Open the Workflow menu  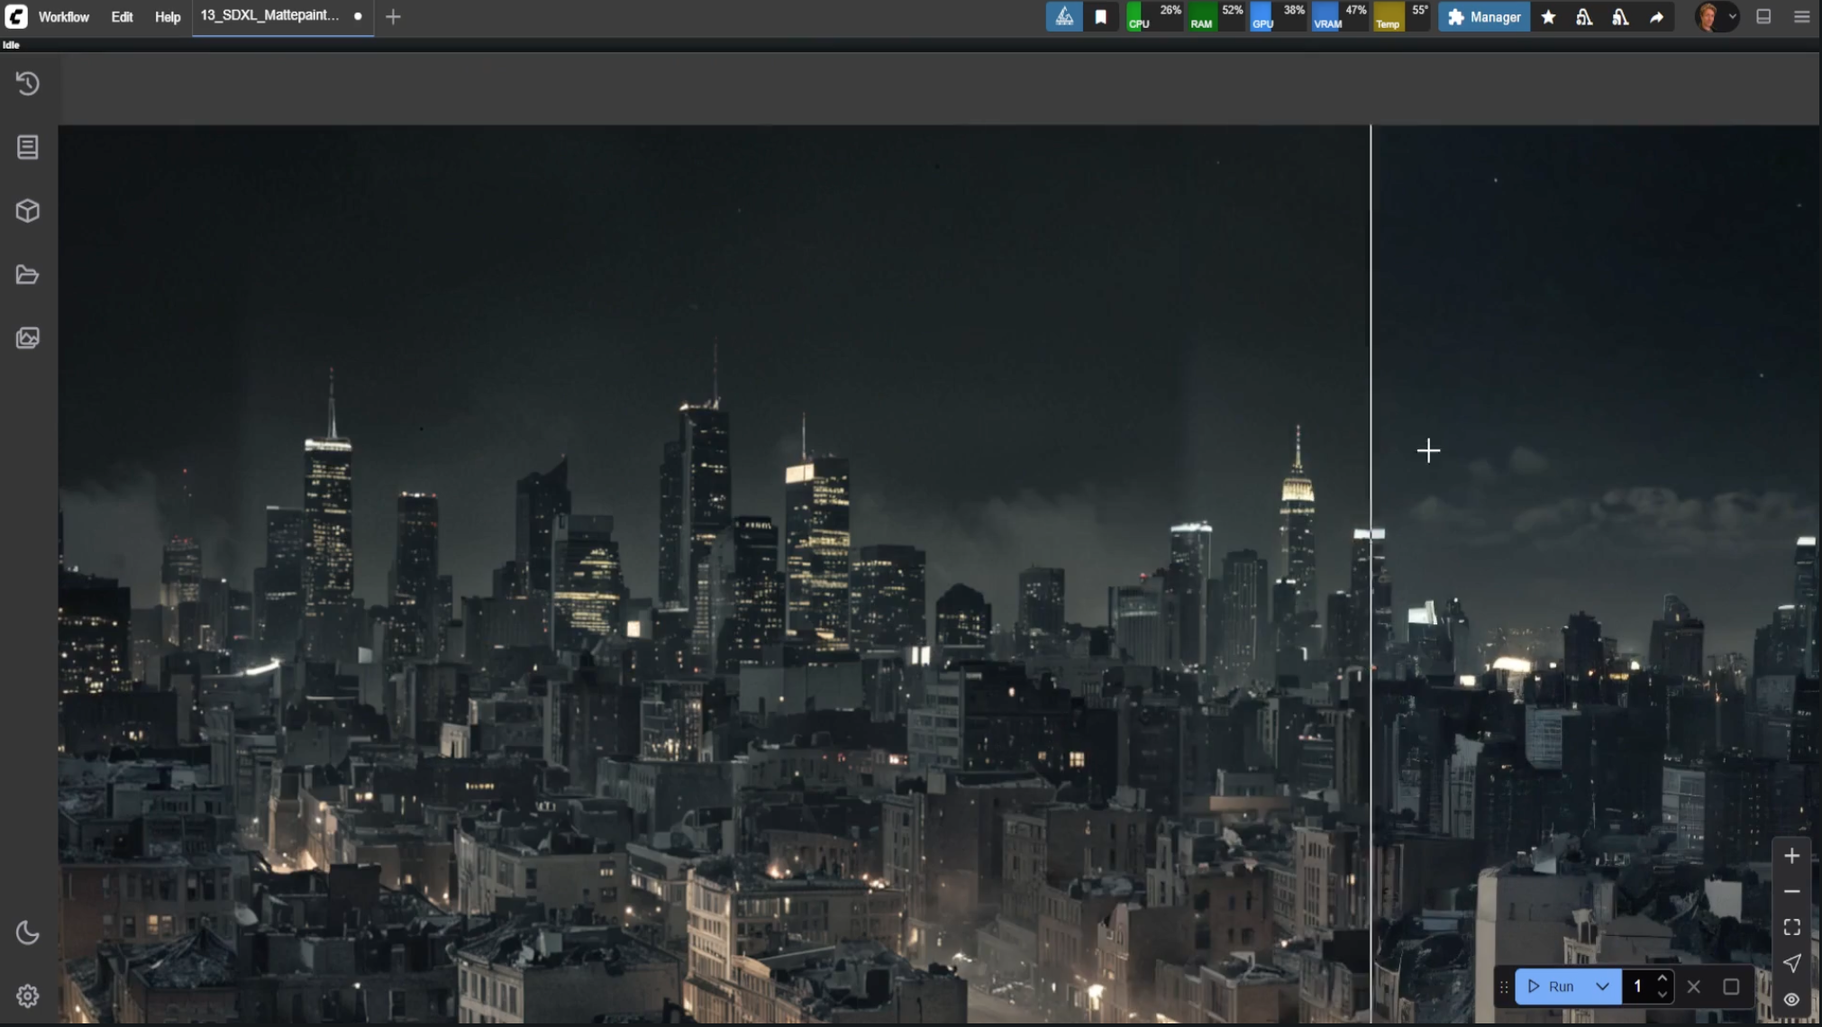[x=62, y=16]
